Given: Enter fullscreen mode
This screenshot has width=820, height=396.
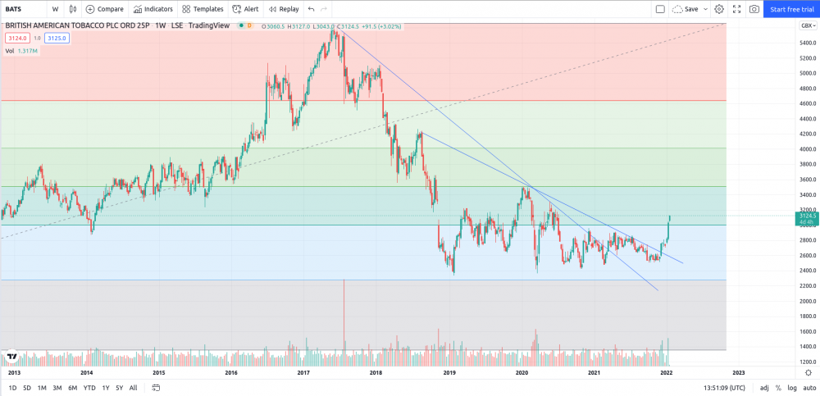Looking at the screenshot, I should [x=736, y=9].
